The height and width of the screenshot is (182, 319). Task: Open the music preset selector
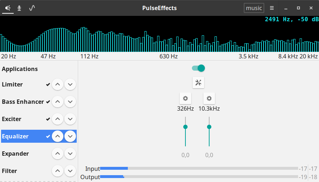tap(254, 8)
